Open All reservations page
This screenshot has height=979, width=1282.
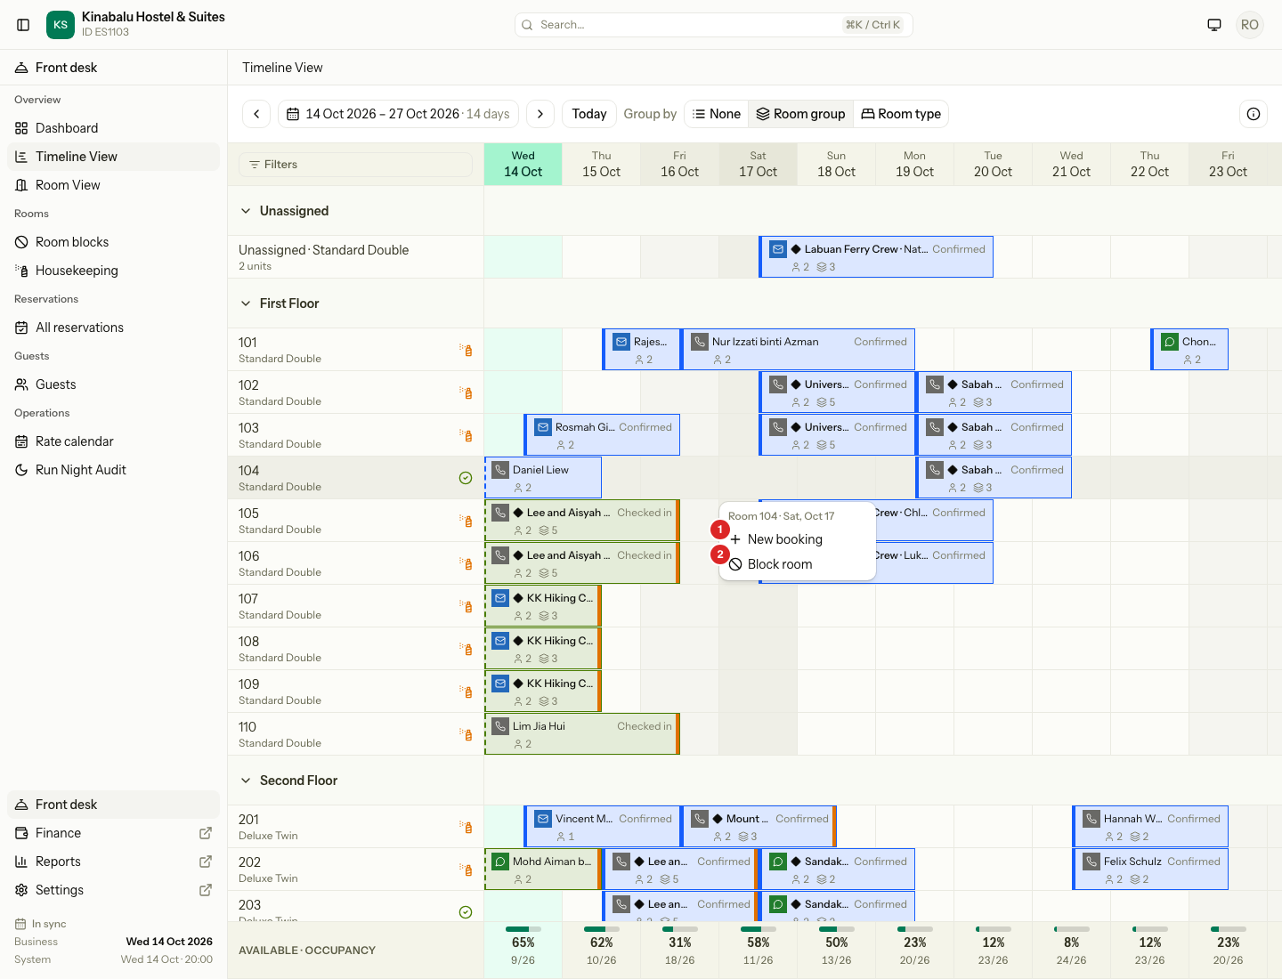pos(113,328)
